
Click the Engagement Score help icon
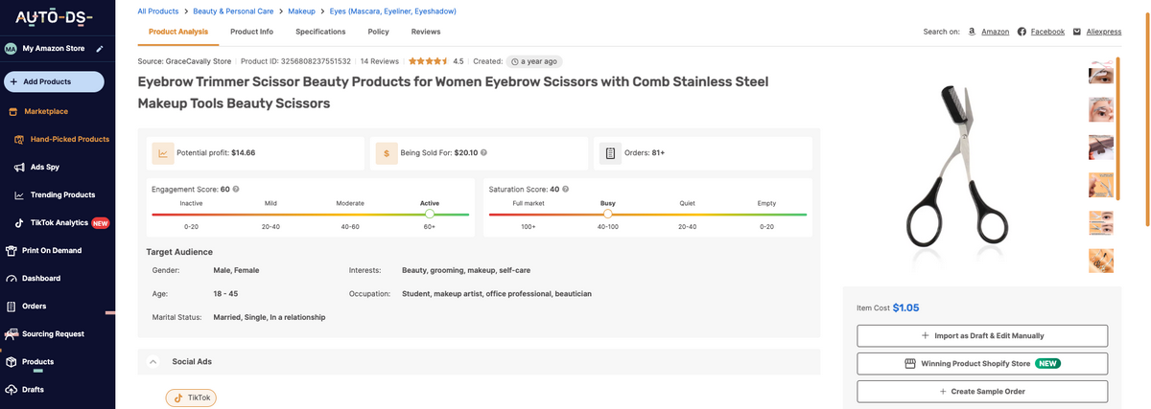(236, 189)
